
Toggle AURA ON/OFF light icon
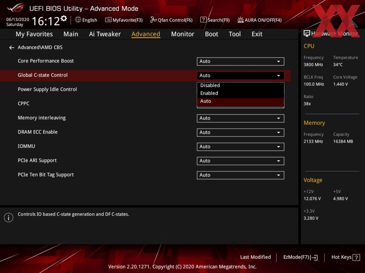tap(240, 20)
